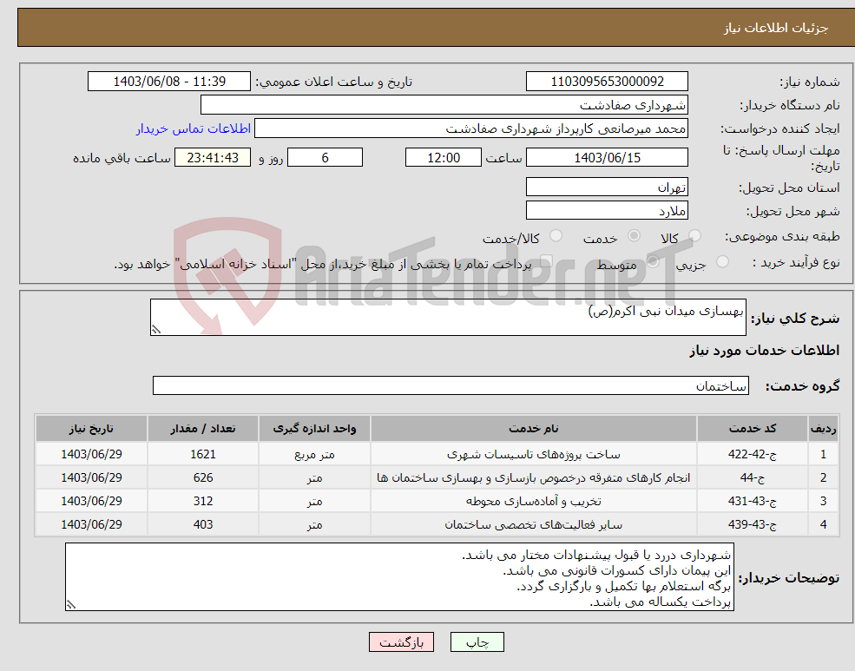Select the کالا/خدمت radio button
The image size is (855, 671).
[x=556, y=236]
